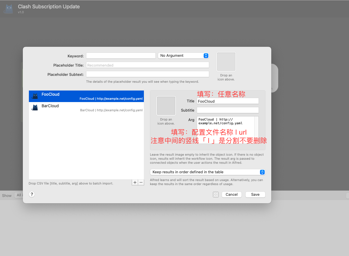Click BarCloud's cat icon in the list
349x256 pixels.
pyautogui.click(x=35, y=108)
